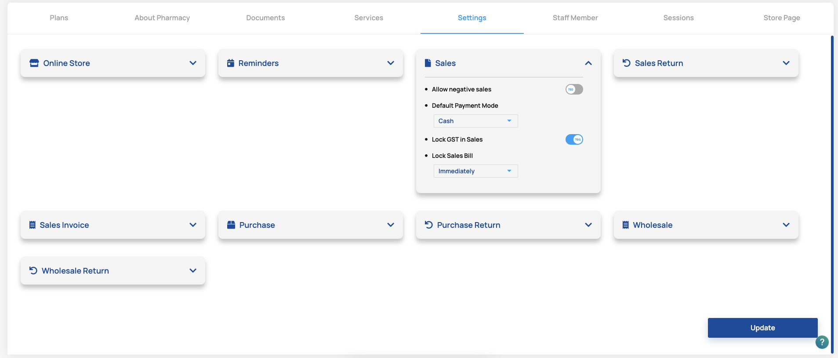Expand the Wholesale Return section chevron

[x=193, y=271]
